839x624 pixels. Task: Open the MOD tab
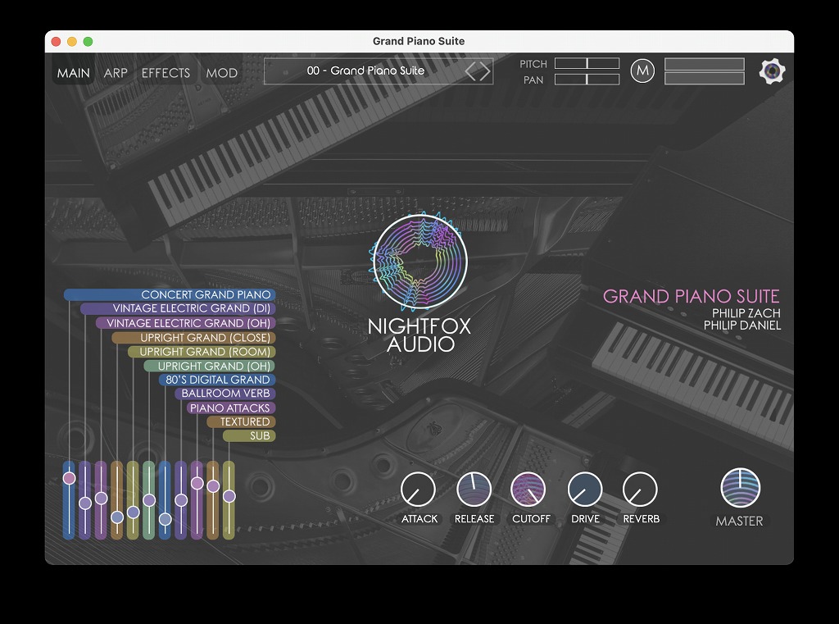[221, 73]
